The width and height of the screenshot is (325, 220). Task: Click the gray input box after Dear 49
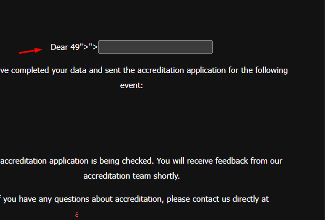(x=155, y=47)
